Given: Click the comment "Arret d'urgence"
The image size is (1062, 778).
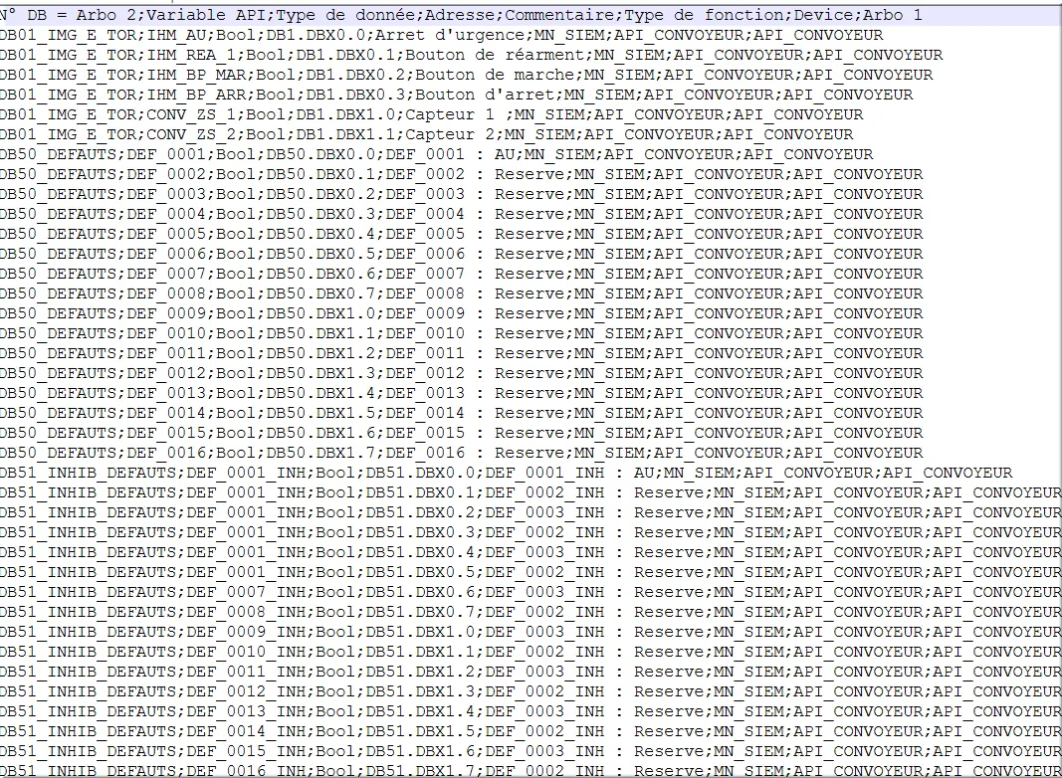Looking at the screenshot, I should (450, 35).
